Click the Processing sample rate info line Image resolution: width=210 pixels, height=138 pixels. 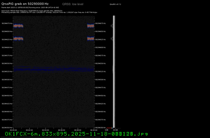pyautogui.click(x=49, y=12)
